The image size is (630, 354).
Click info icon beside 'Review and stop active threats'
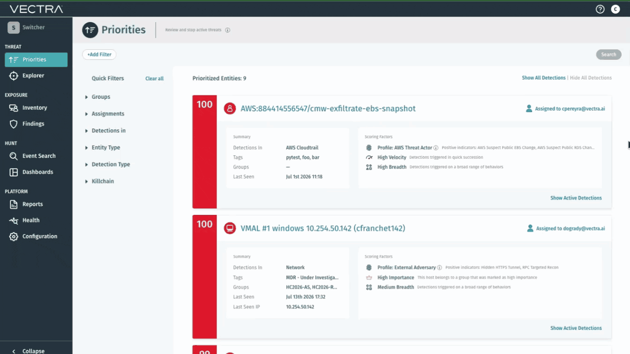click(x=227, y=30)
